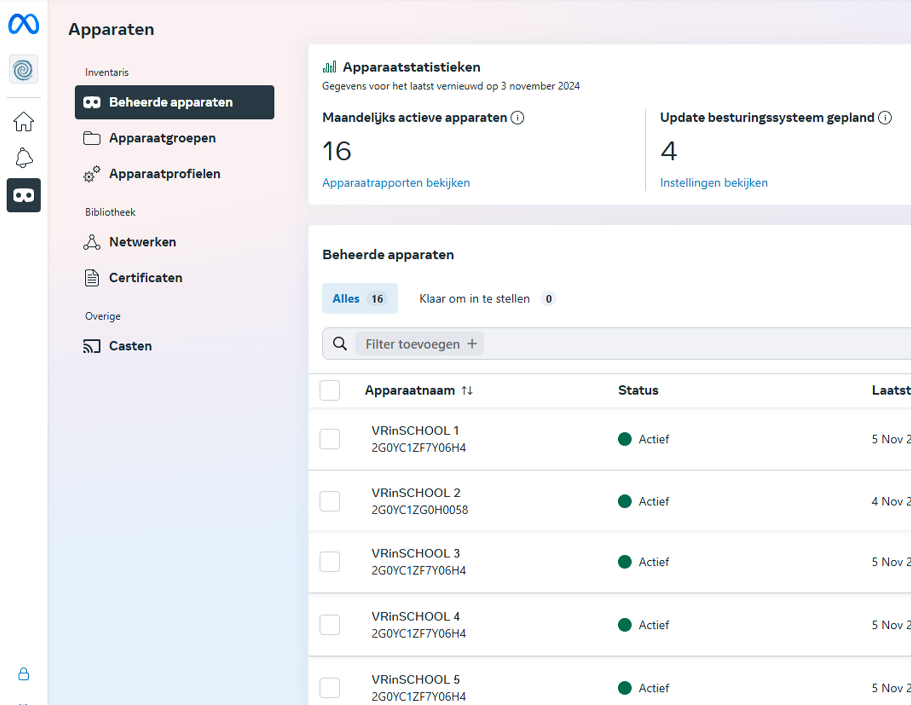The image size is (911, 705).
Task: Select the headset devices icon in rail
Action: click(23, 195)
